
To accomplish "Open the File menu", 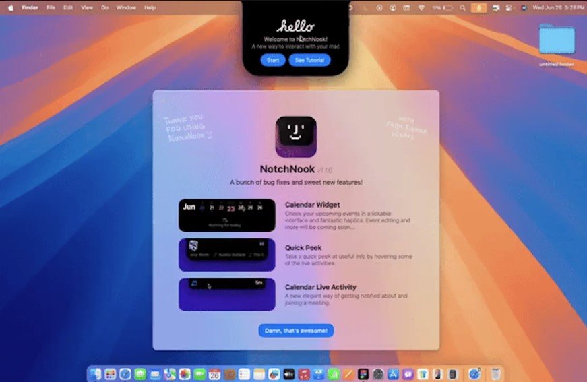I will point(51,7).
